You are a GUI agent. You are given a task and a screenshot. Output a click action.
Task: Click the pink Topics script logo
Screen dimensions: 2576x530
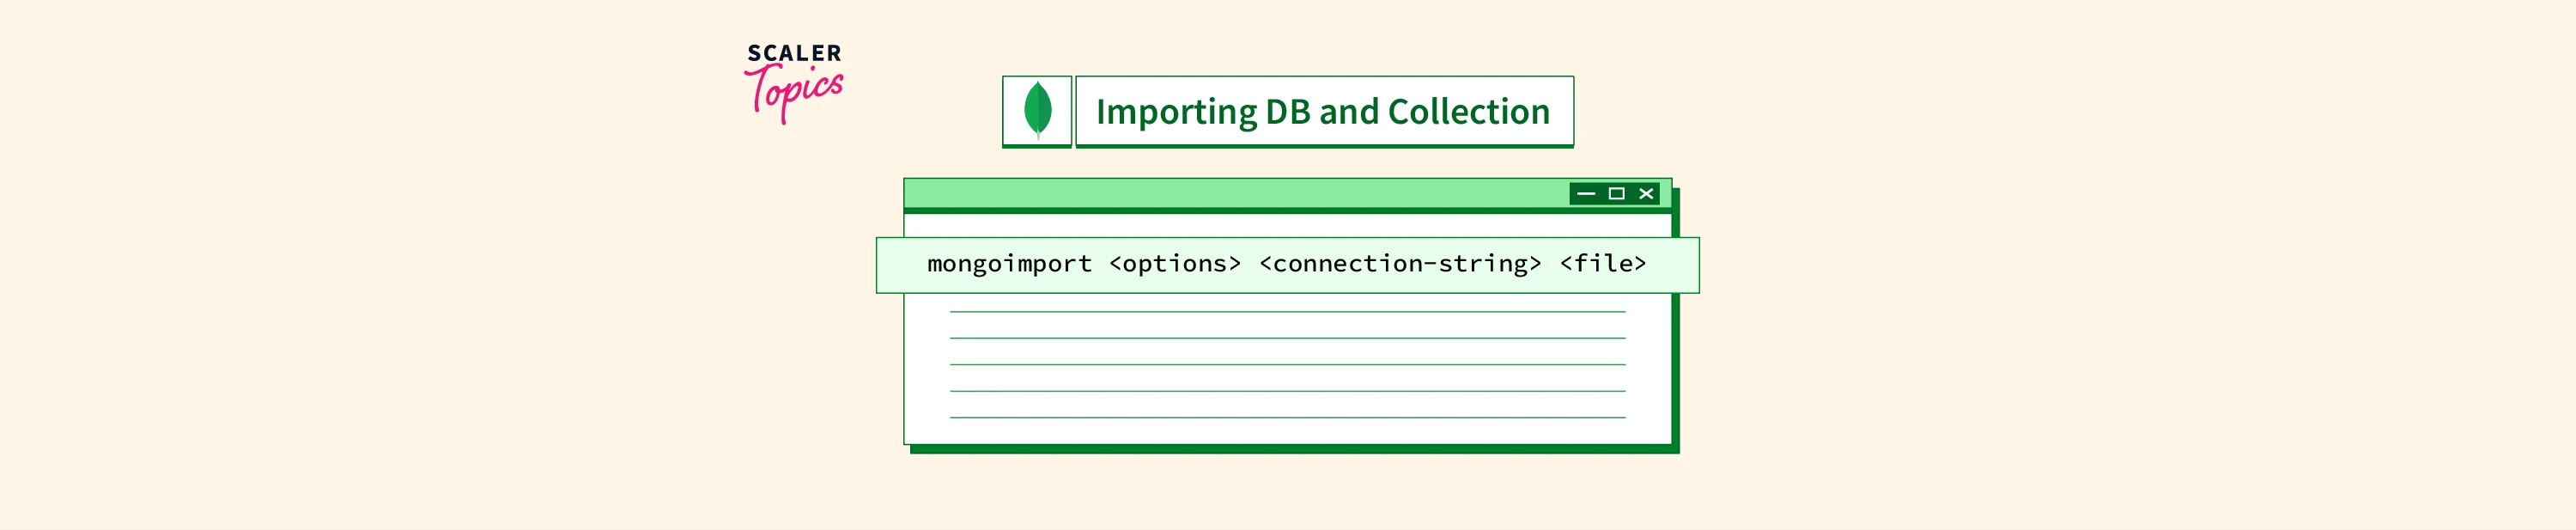(x=795, y=92)
